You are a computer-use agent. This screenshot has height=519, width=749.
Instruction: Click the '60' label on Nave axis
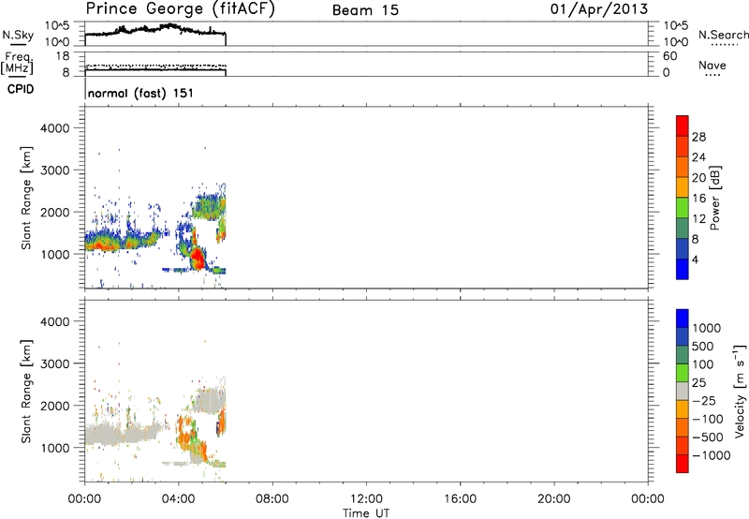669,56
